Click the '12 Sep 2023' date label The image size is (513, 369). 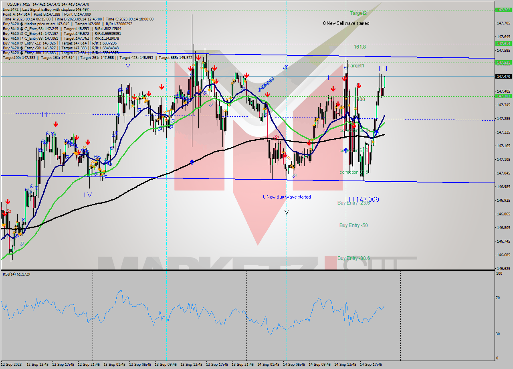click(11, 365)
